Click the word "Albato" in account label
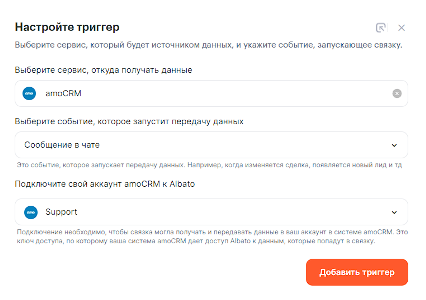Screen dimensions: 426x300 pyautogui.click(x=182, y=184)
